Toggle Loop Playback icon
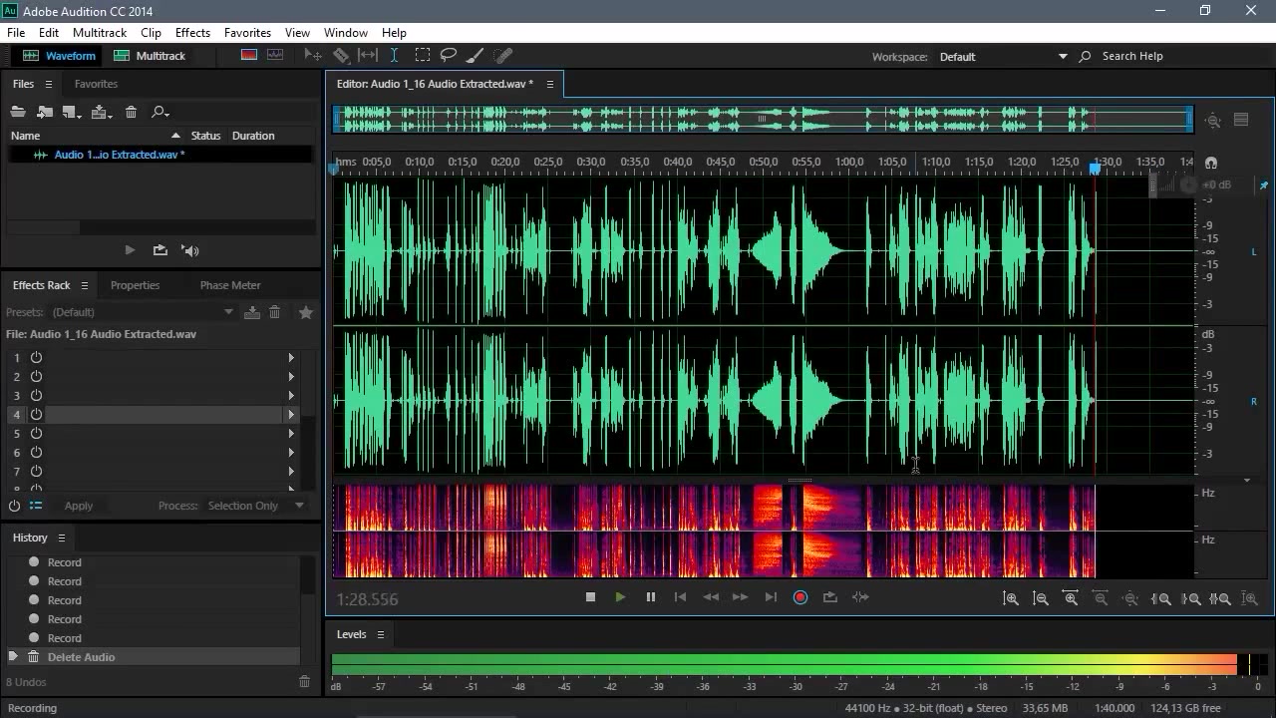Screen dimensions: 1276x718 click(x=829, y=597)
